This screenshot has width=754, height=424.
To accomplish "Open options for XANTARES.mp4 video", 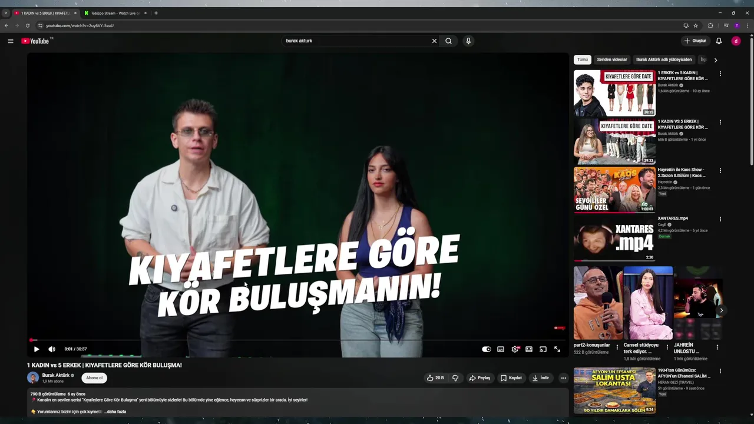I will click(720, 219).
